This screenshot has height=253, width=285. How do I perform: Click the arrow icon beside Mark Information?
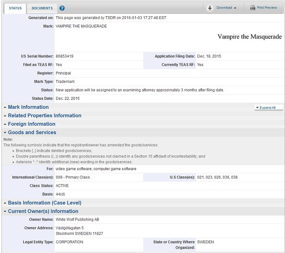(5, 107)
